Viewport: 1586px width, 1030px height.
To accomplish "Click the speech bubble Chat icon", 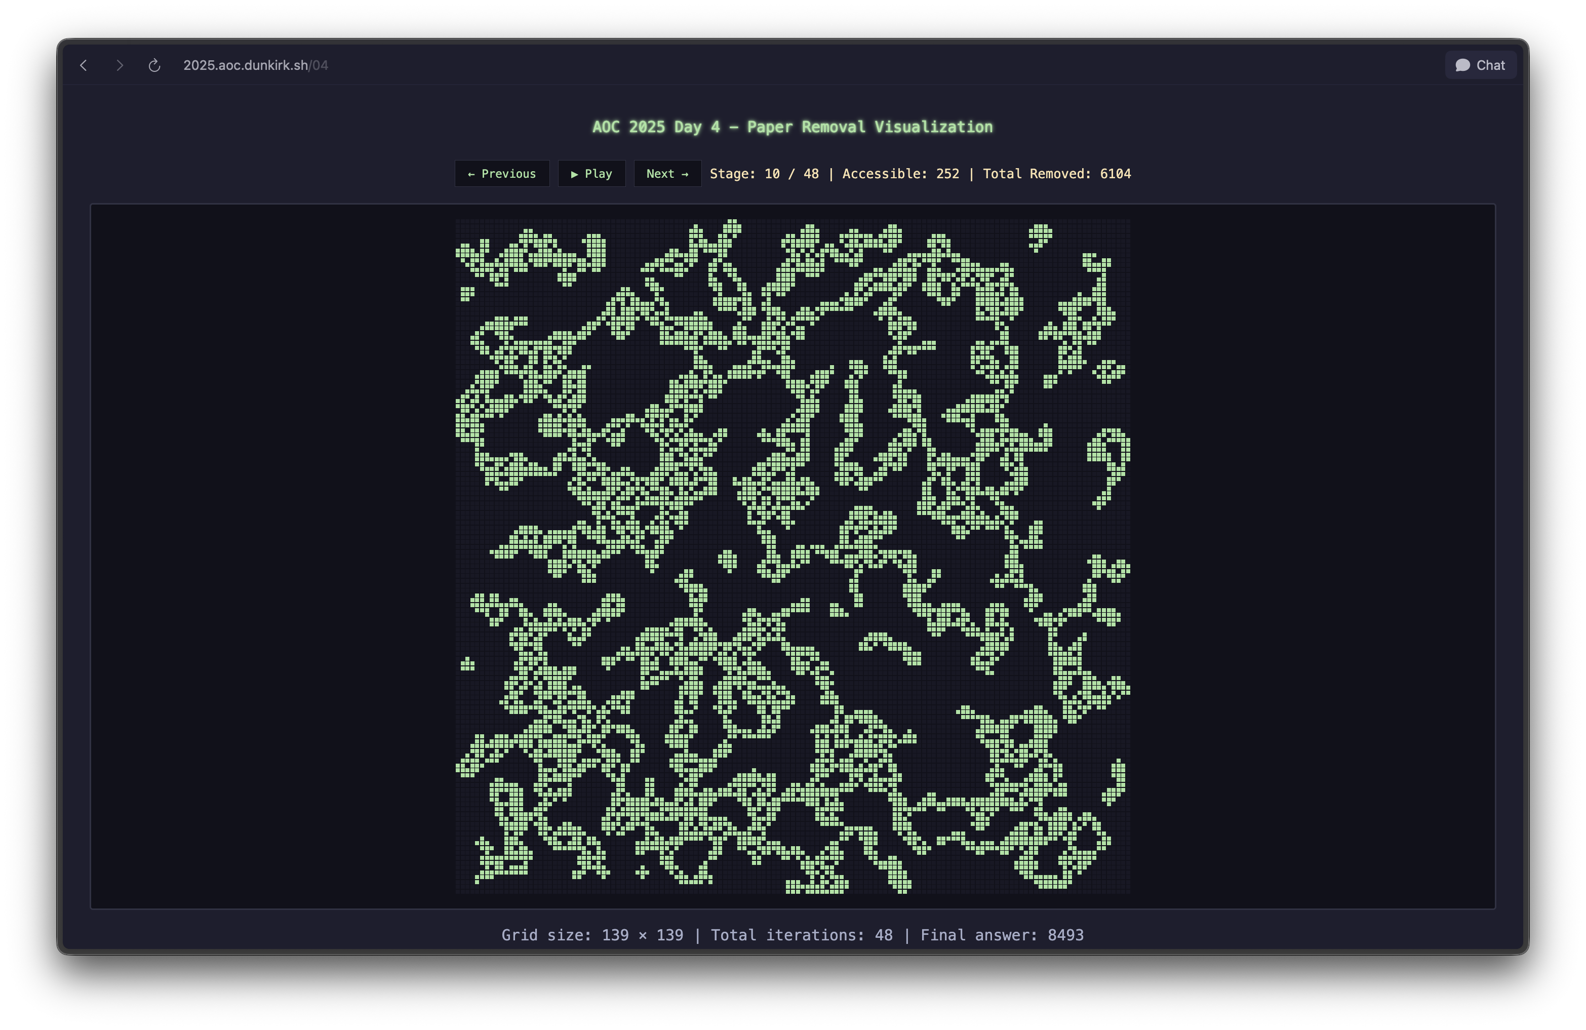I will click(1463, 65).
